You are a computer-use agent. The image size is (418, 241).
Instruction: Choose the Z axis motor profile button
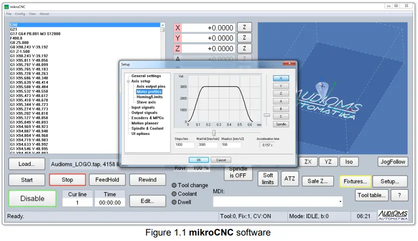click(281, 94)
